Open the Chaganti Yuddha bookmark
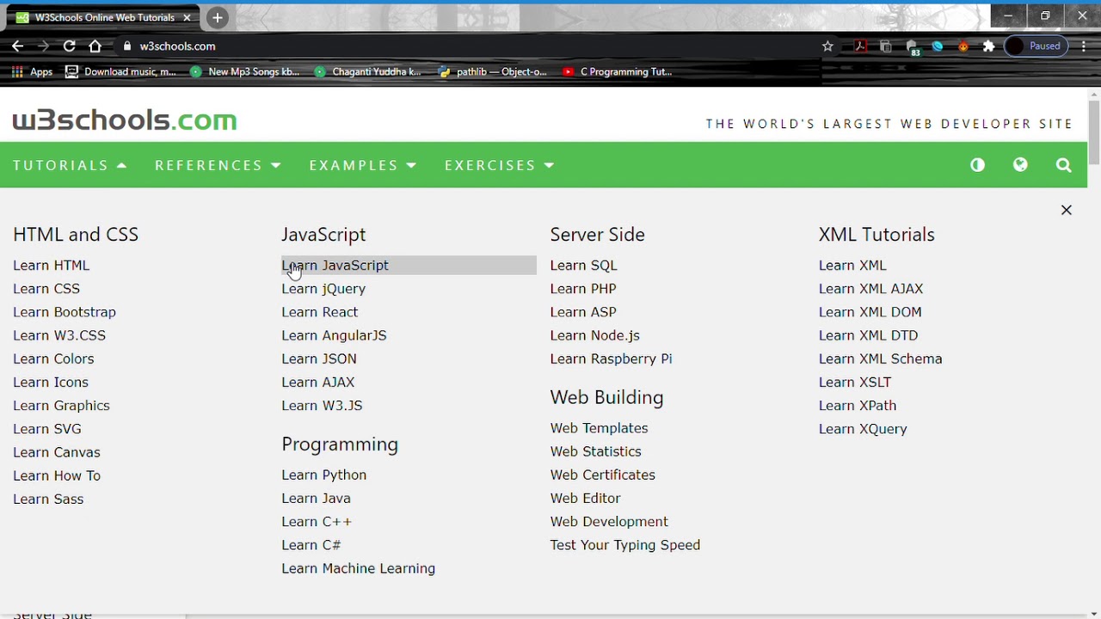This screenshot has width=1101, height=619. [368, 72]
